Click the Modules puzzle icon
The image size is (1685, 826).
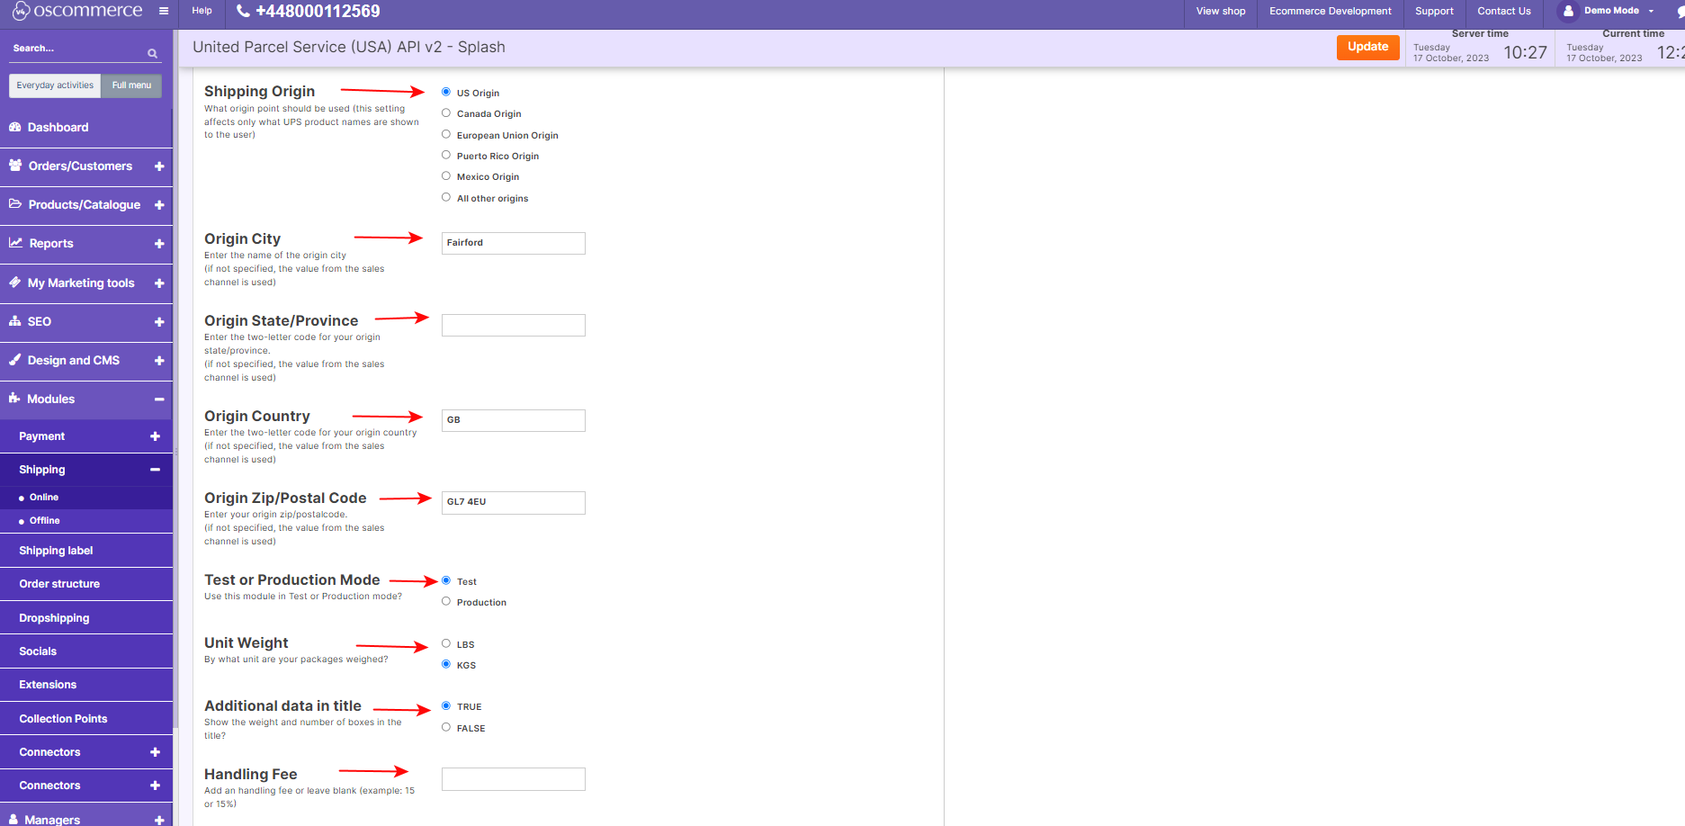pos(14,399)
